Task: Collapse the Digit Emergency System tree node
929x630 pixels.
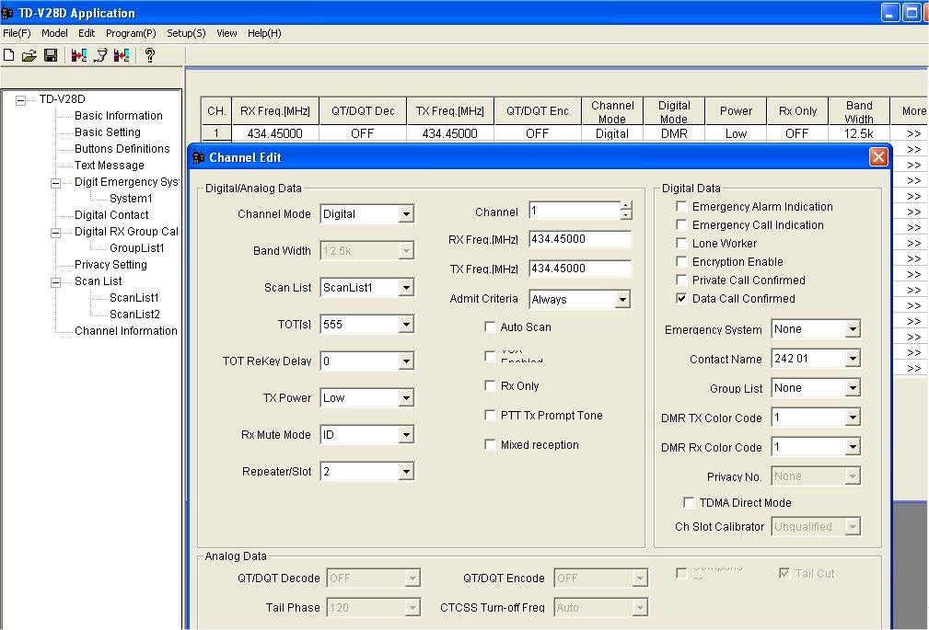Action: pos(55,182)
